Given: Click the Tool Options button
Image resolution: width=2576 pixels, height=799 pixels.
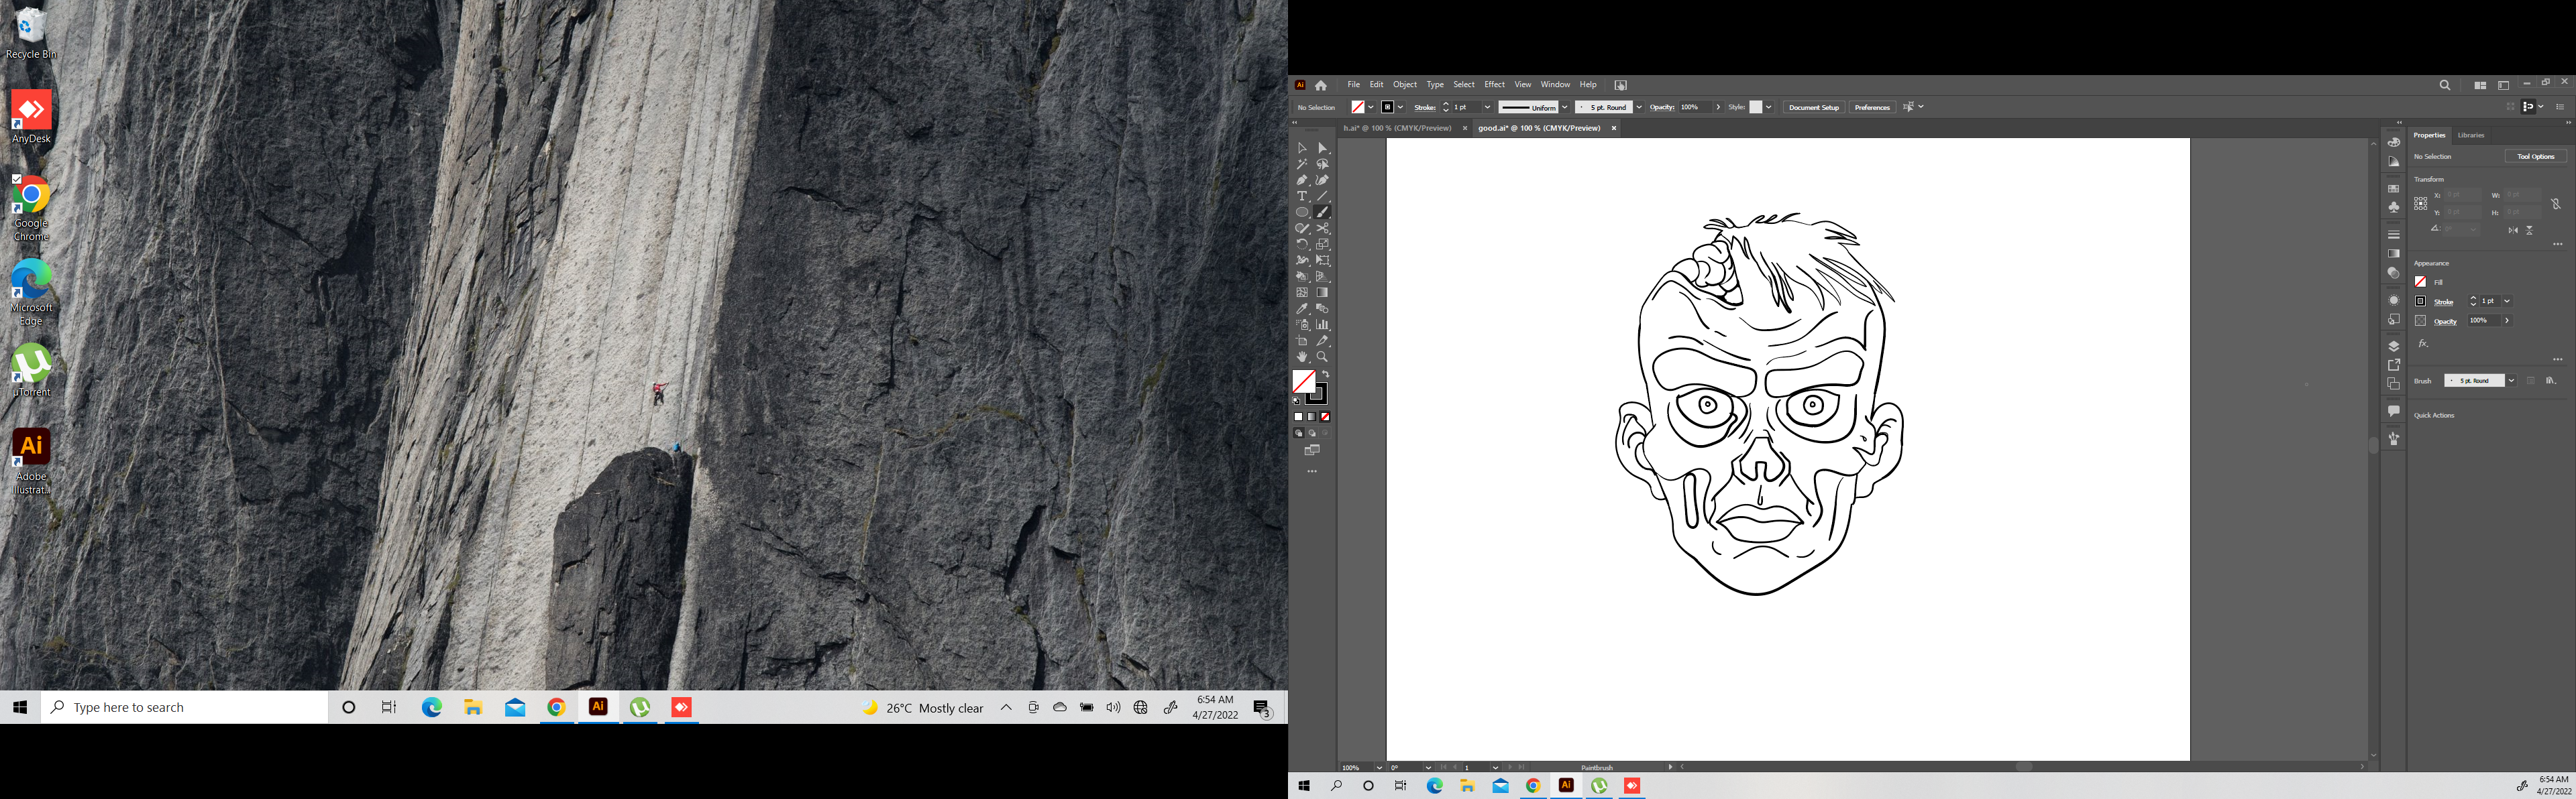Looking at the screenshot, I should click(x=2535, y=157).
